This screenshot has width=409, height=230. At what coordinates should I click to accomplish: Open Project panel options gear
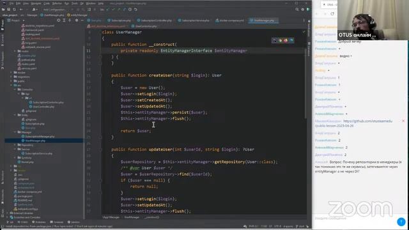(x=77, y=20)
